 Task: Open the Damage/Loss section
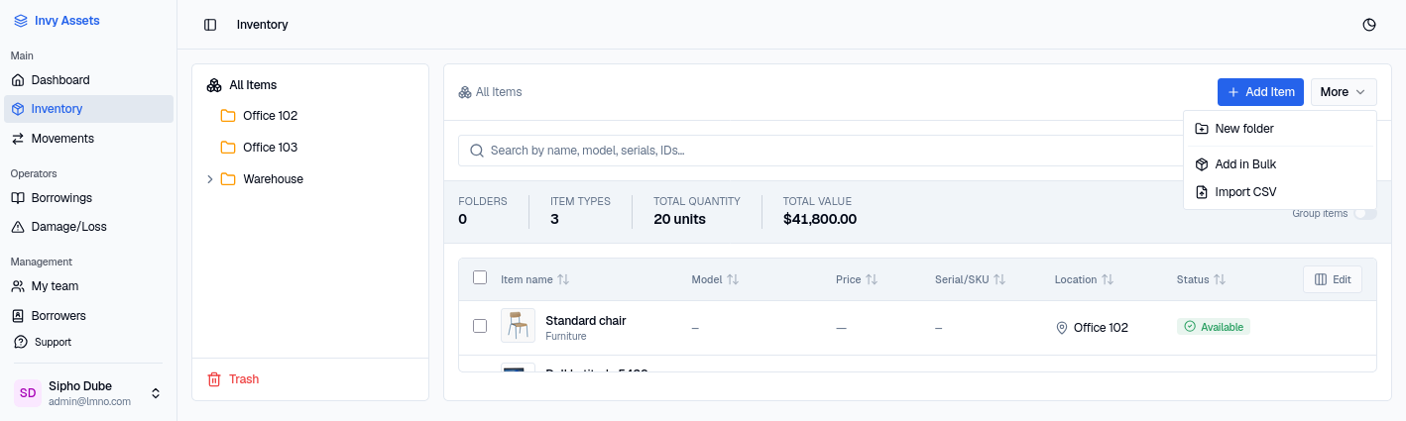tap(88, 227)
